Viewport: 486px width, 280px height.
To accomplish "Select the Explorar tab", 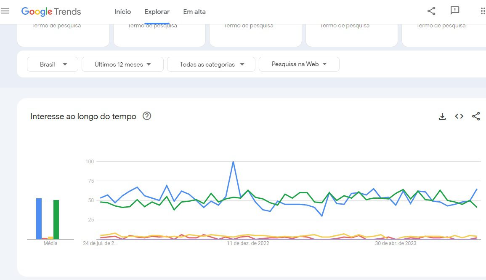I will [157, 12].
